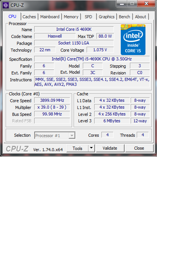This screenshot has height=256, width=180.
Task: Click the Ver. 1.74.0.x64 version text
Action: [48, 150]
